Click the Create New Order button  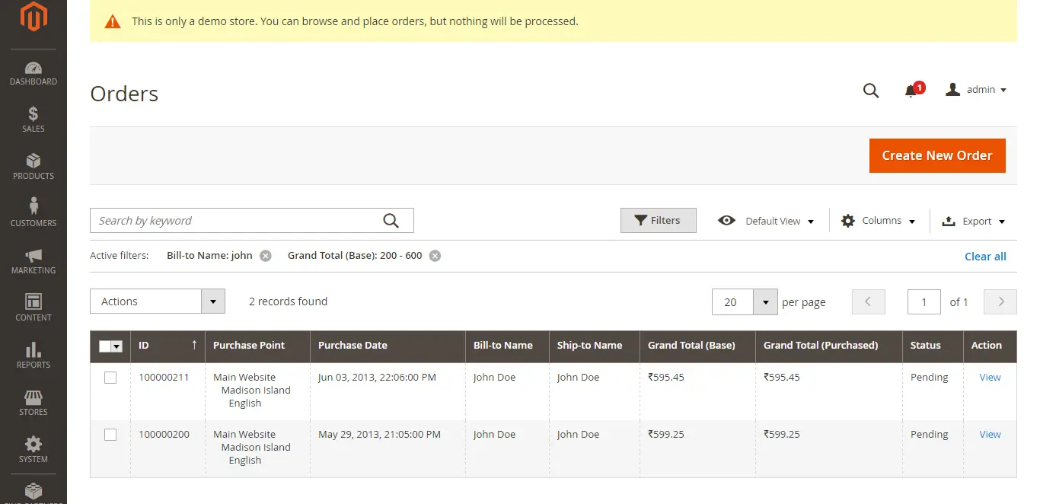click(936, 155)
